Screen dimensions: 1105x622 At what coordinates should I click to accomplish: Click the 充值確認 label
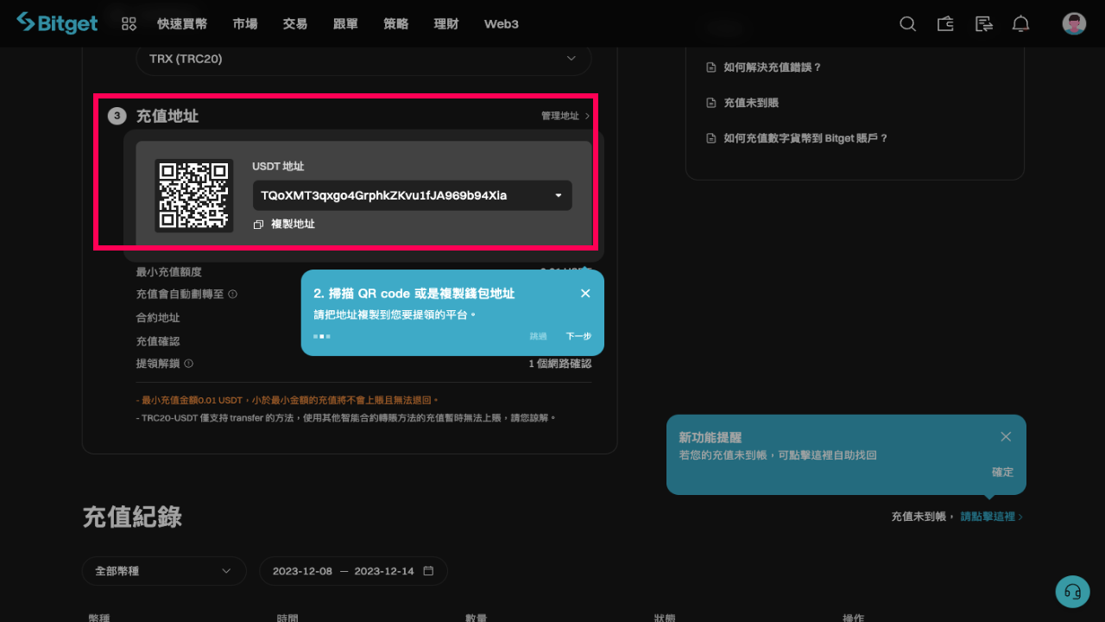click(x=158, y=341)
